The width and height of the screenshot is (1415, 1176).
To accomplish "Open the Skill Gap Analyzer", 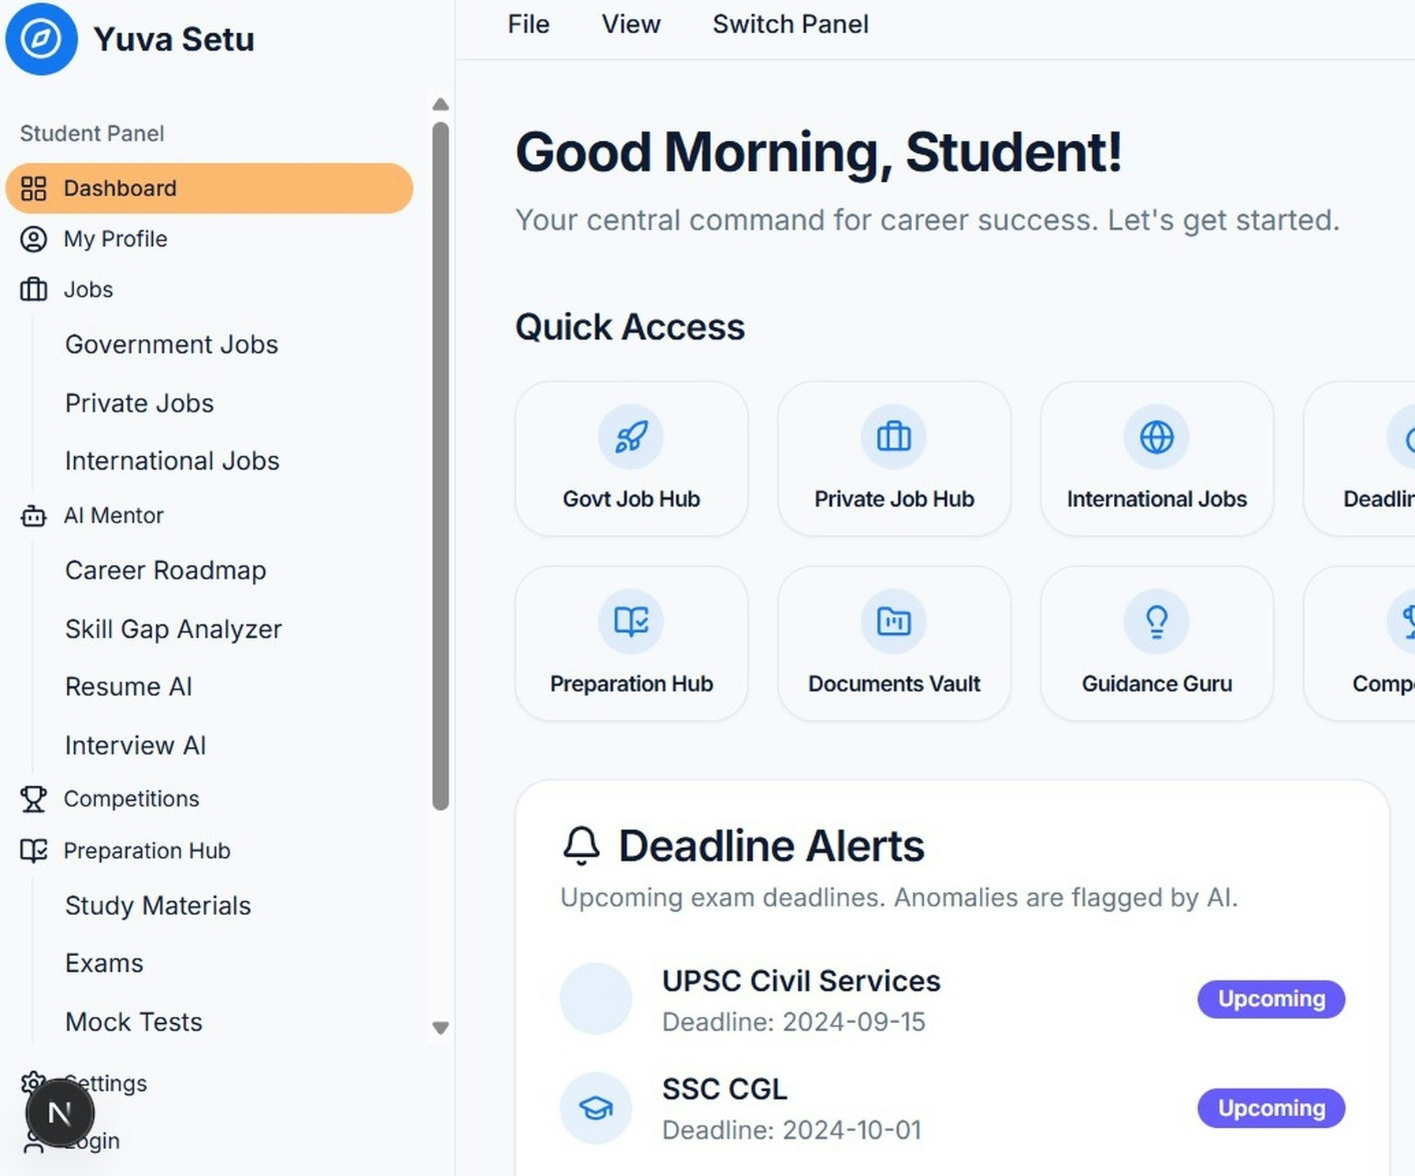I will click(x=173, y=629).
